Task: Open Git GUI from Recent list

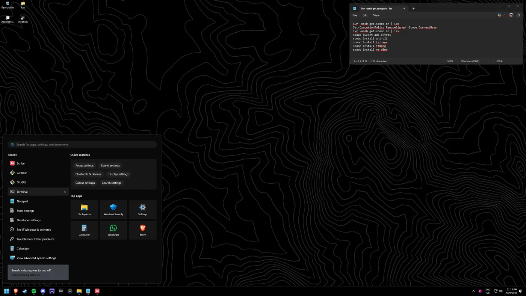Action: pyautogui.click(x=38, y=182)
